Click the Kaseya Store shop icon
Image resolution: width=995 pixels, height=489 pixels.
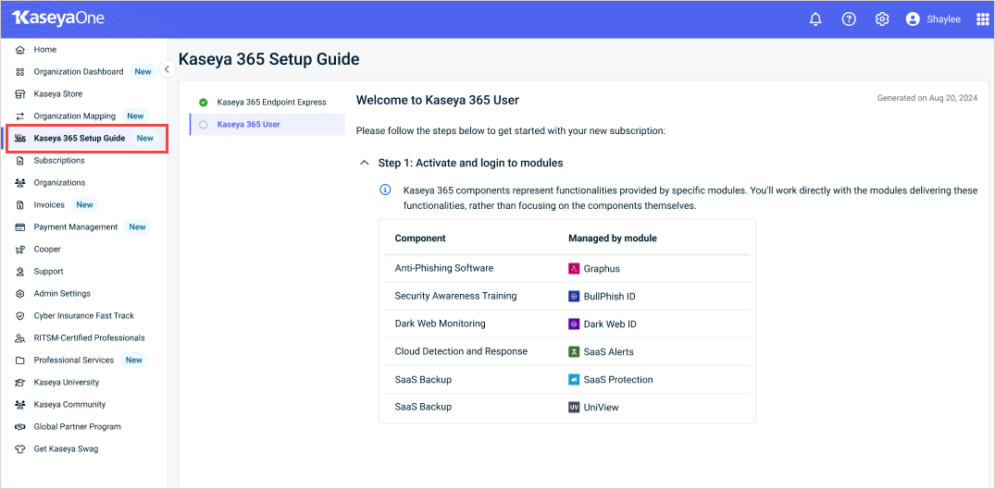20,93
